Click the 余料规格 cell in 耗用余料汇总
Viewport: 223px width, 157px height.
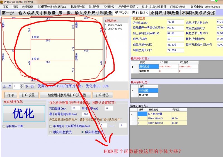click(148, 90)
